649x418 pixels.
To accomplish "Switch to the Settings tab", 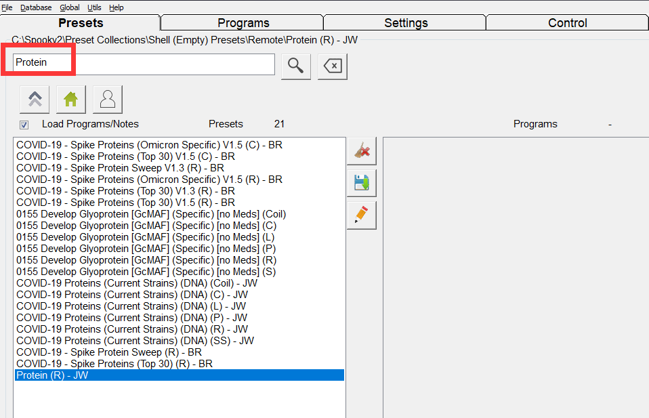I will pyautogui.click(x=404, y=22).
